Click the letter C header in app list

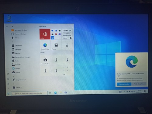[x=13, y=42]
